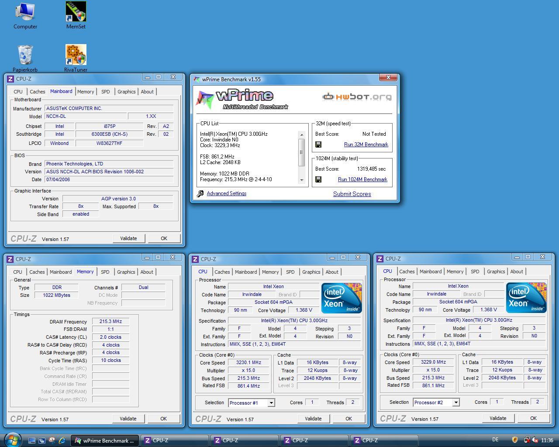Open the Caches tab in the Processor #1 CPU-Z window
The width and height of the screenshot is (559, 447).
click(x=222, y=272)
